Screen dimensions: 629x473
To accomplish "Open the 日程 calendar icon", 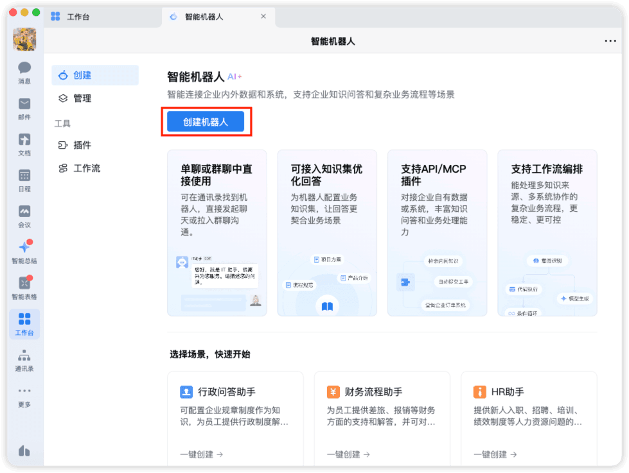I will [24, 180].
